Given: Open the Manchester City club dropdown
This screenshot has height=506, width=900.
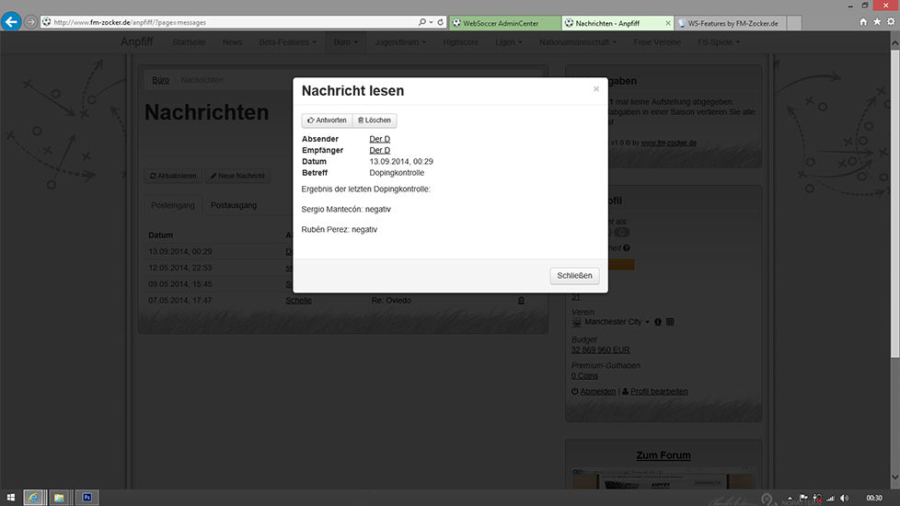Looking at the screenshot, I should coord(648,322).
